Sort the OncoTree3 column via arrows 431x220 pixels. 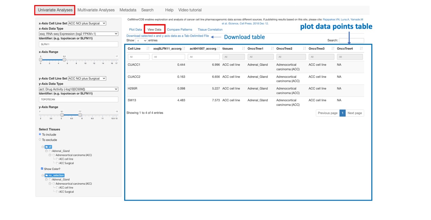(x=333, y=49)
